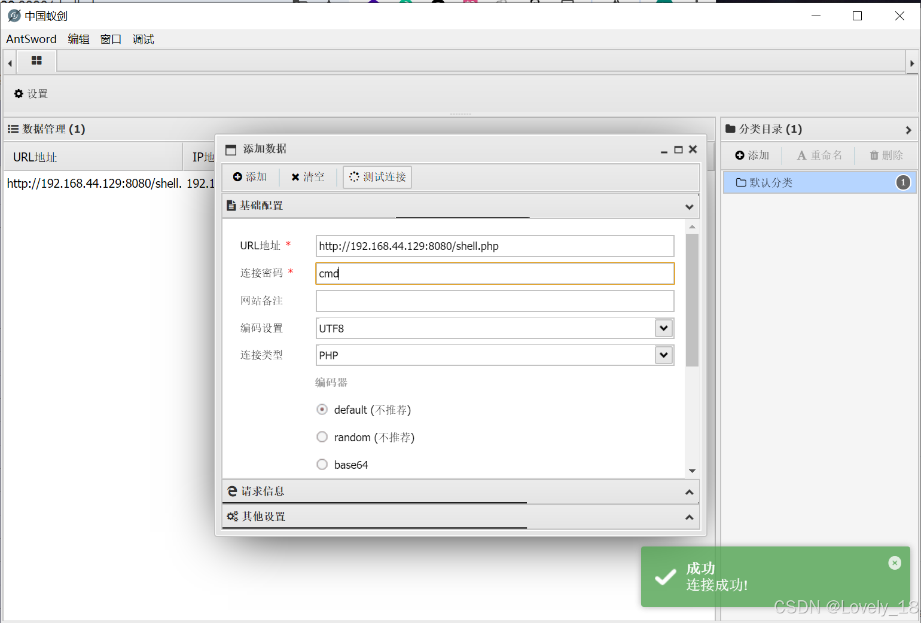This screenshot has width=921, height=623.
Task: Collapse the 分类目录 panel with the chevron
Action: (x=908, y=130)
